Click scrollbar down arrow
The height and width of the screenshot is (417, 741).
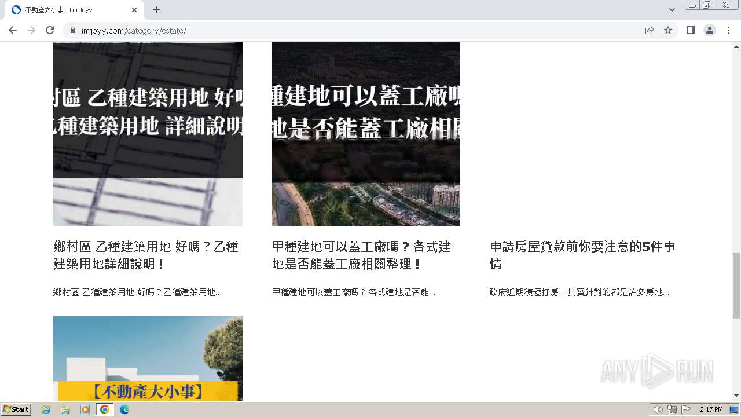pyautogui.click(x=736, y=396)
